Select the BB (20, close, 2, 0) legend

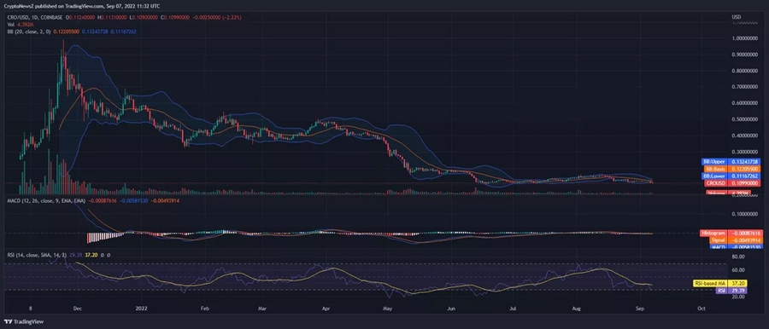28,31
